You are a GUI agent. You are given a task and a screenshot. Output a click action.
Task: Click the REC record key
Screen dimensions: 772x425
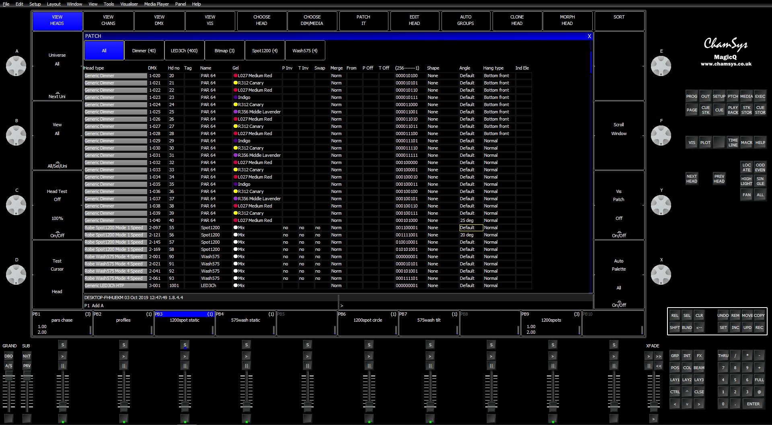click(759, 327)
